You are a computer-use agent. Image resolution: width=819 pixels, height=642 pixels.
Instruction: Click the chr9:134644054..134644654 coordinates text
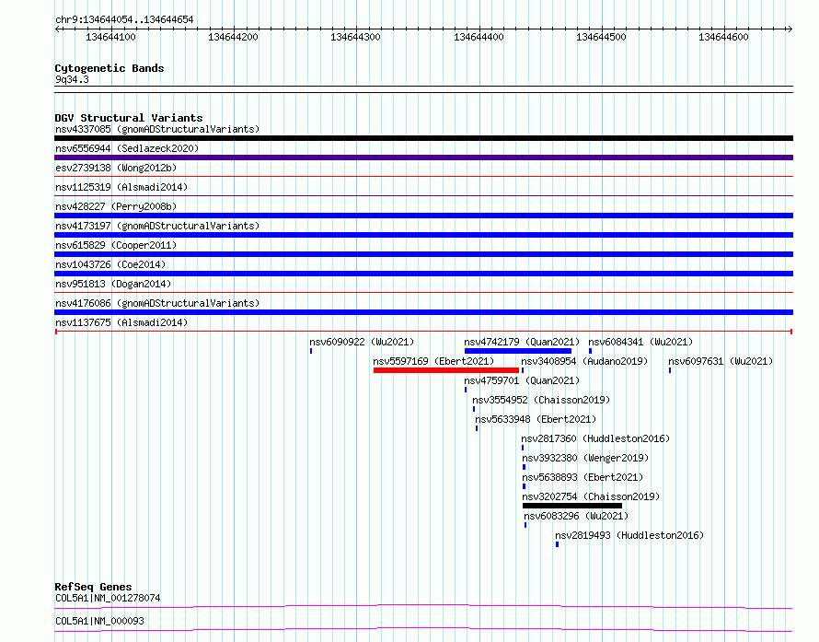click(124, 19)
